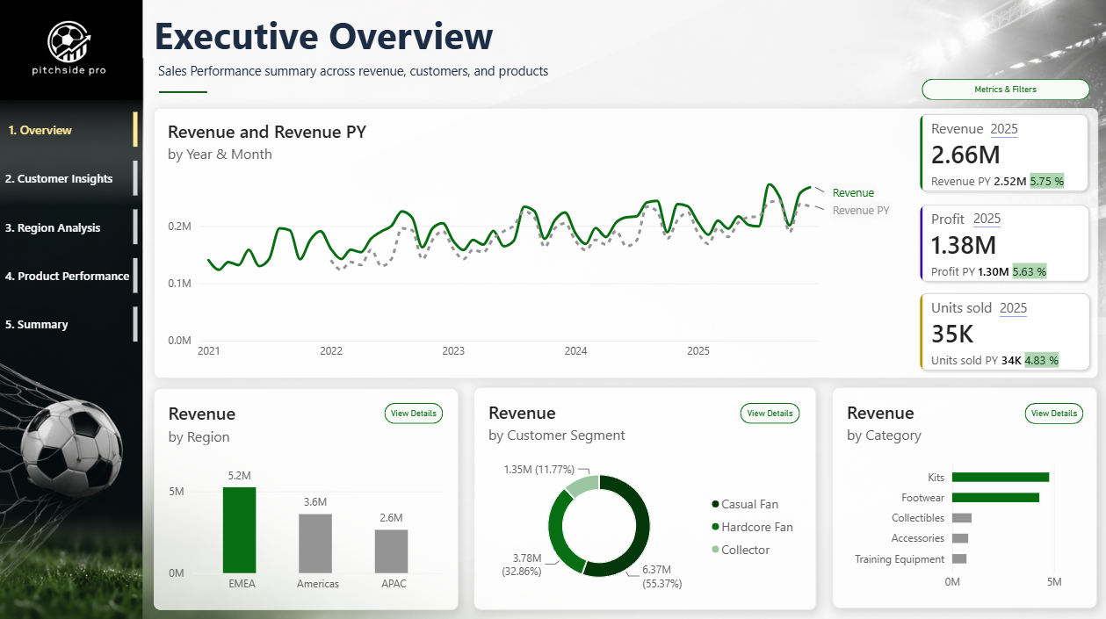Click View Details on Revenue by Customer Segment
The height and width of the screenshot is (619, 1106).
tap(770, 414)
